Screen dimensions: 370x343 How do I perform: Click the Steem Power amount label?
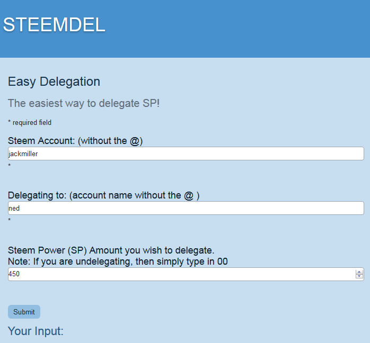coord(111,250)
